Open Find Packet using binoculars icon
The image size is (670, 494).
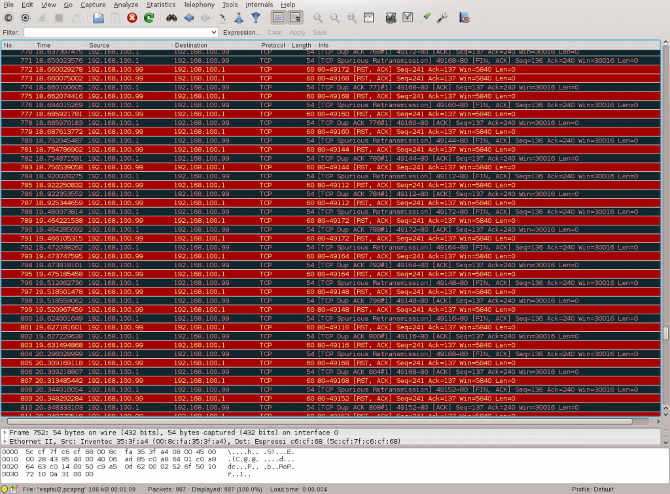(171, 18)
